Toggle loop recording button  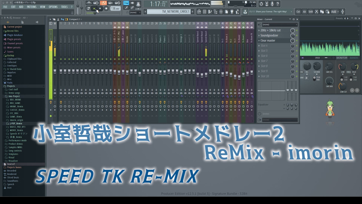click(118, 3)
